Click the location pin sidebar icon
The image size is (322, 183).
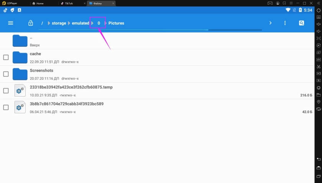319,102
